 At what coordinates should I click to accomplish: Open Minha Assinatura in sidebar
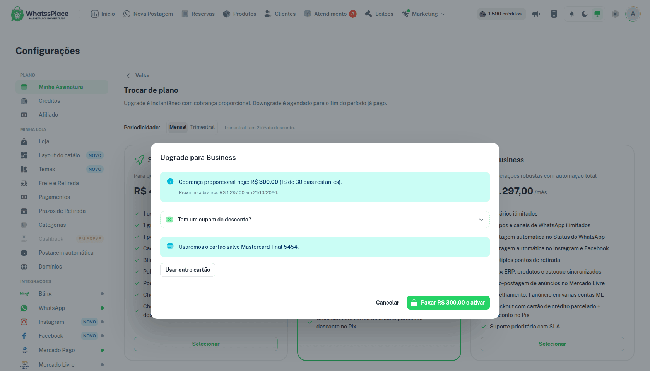(62, 87)
